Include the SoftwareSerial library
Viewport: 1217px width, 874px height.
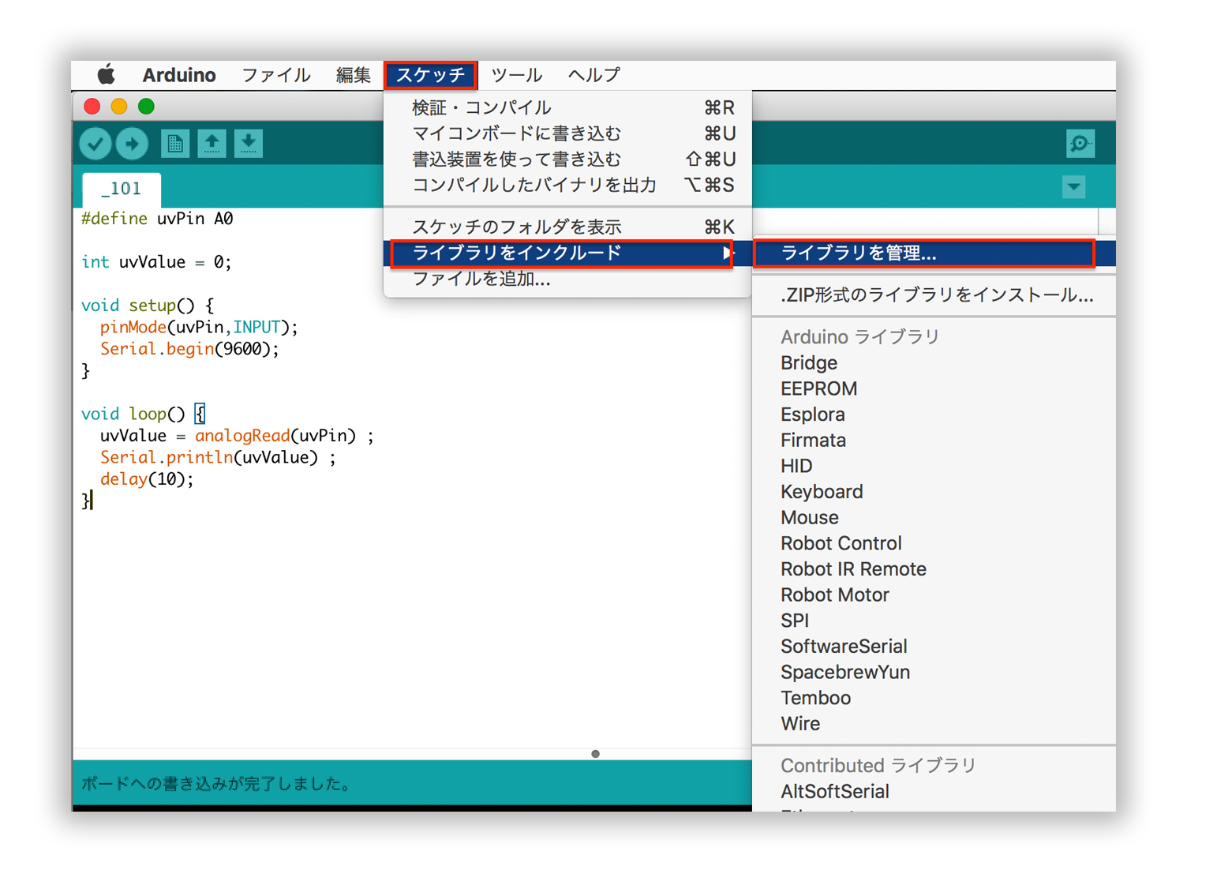tap(843, 647)
